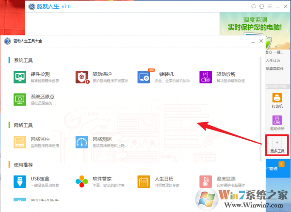Open the 驱动诊所 doctor icon in the tools list

point(206,77)
